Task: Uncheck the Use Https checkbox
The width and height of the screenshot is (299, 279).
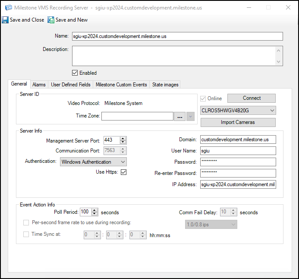Action: pos(123,172)
